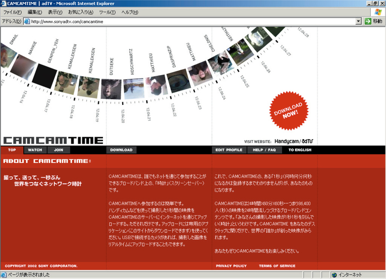
Task: Click the Windows flag logo in menu bar
Action: (x=377, y=12)
